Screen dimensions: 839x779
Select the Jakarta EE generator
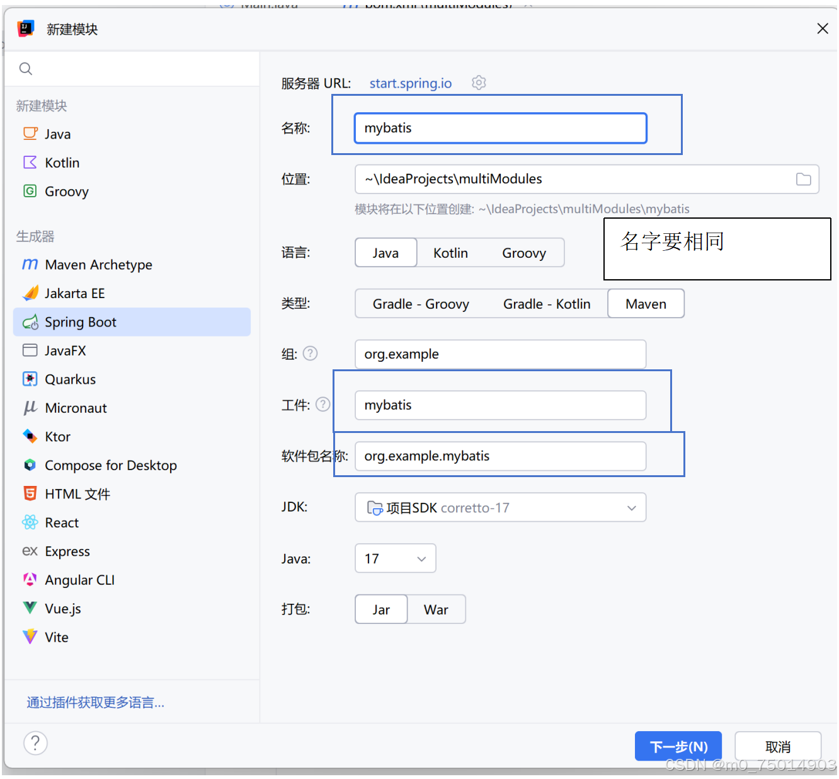[x=75, y=293]
